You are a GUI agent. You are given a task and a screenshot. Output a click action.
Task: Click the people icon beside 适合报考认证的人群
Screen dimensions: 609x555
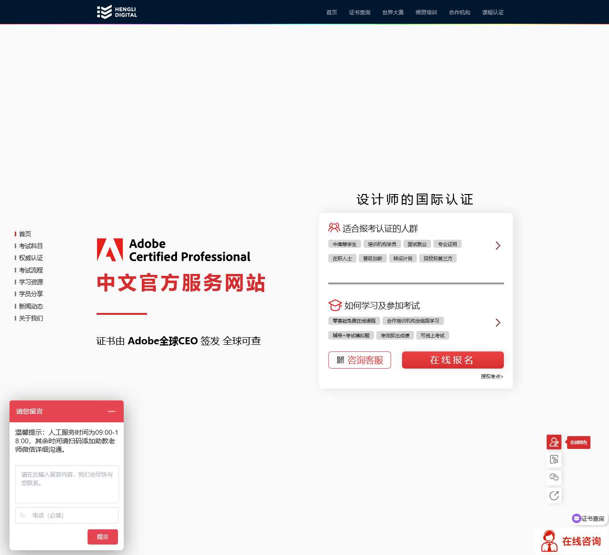[x=334, y=228]
